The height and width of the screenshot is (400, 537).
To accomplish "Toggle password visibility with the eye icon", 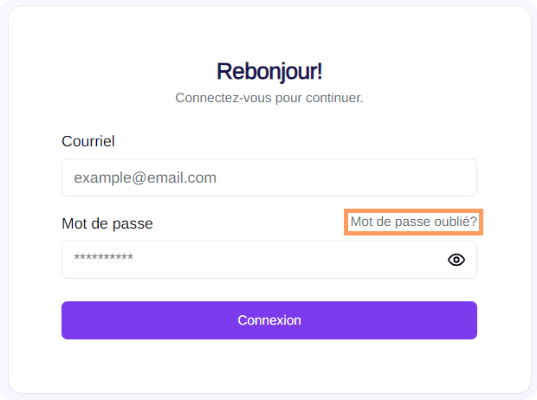I will [456, 260].
